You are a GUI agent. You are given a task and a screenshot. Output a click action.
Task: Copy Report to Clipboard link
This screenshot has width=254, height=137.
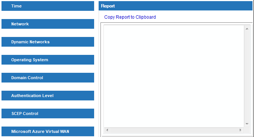tap(130, 17)
